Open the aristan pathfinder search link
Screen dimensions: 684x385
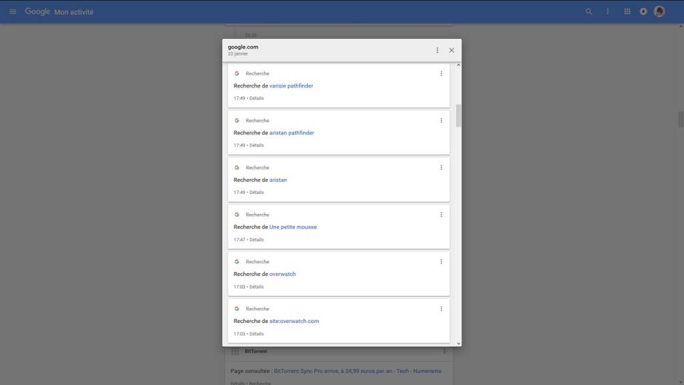coord(291,133)
